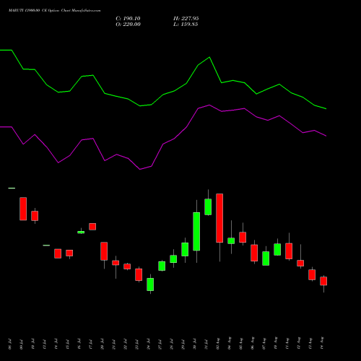Click the red candlestick above 17 Jul
This screenshot has width=361, height=361.
coord(92,227)
